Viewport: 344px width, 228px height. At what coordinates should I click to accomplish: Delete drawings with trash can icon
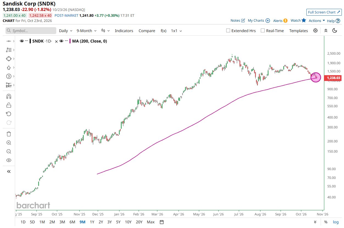pos(9,134)
